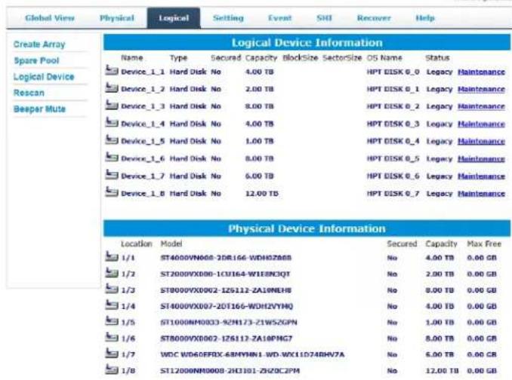
Task: Click the model starting with WDC WD60EFRX
Action: pos(252,354)
